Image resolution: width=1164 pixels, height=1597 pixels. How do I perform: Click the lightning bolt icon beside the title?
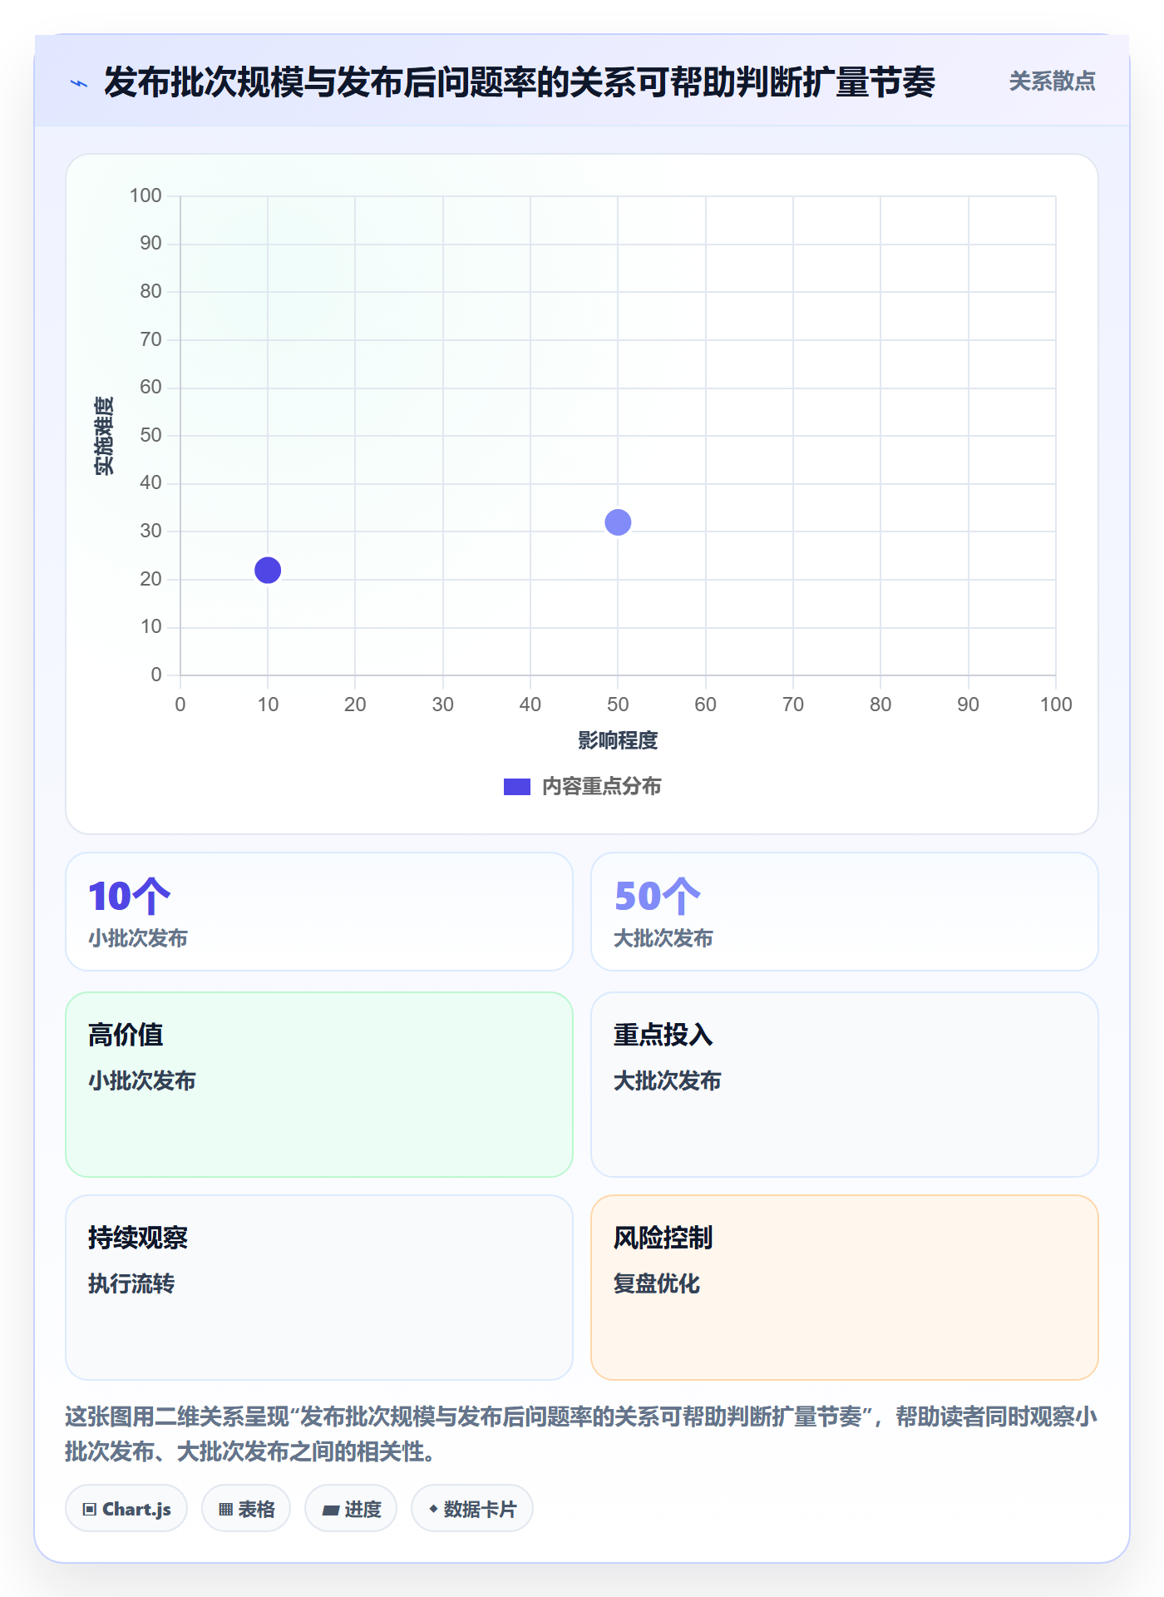(79, 83)
